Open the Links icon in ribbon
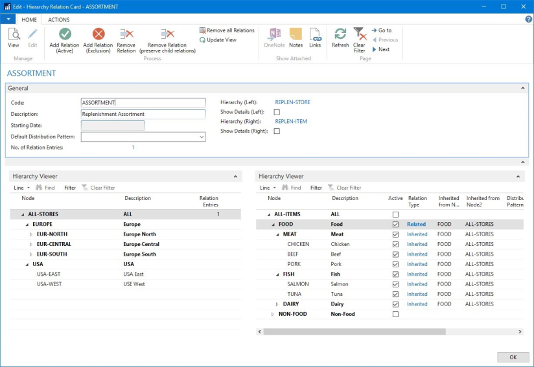The width and height of the screenshot is (534, 367). [315, 34]
